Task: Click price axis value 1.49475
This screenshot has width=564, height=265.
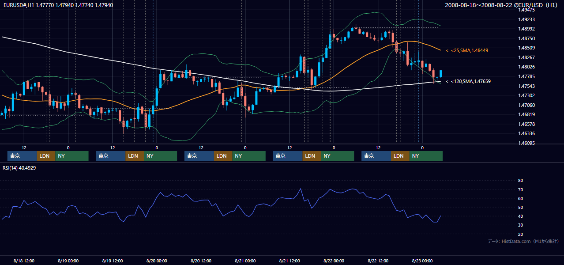Action: point(527,10)
